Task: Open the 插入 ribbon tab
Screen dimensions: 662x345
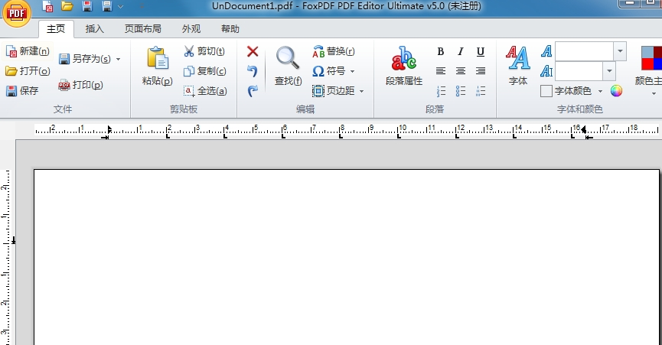Action: coord(94,28)
